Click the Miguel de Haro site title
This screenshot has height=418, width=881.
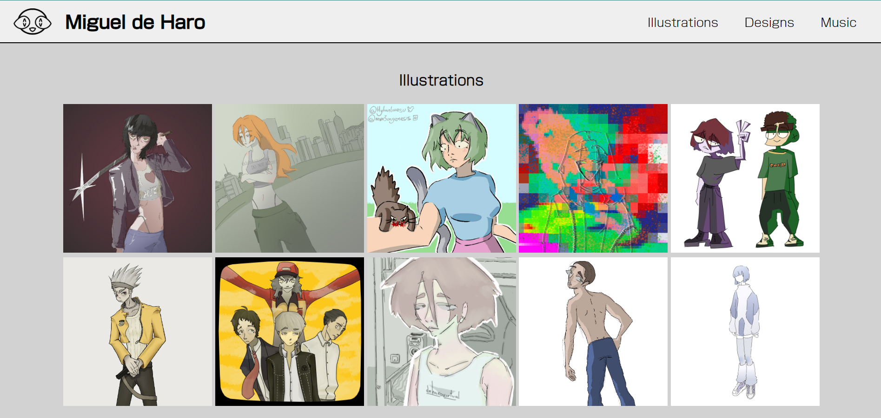coord(135,22)
